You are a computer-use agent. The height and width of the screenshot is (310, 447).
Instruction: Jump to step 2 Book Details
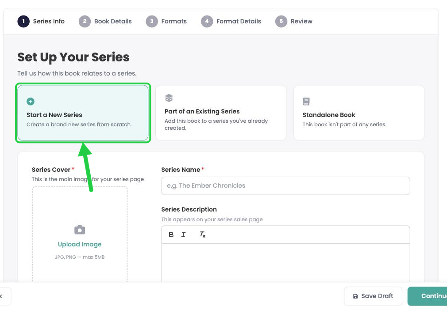(x=105, y=21)
